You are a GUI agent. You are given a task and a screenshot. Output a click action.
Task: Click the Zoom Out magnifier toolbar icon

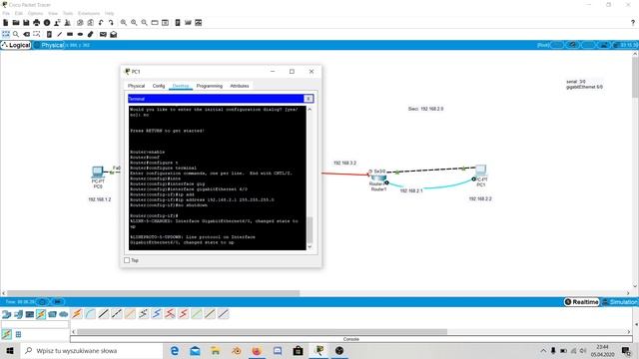[144, 23]
